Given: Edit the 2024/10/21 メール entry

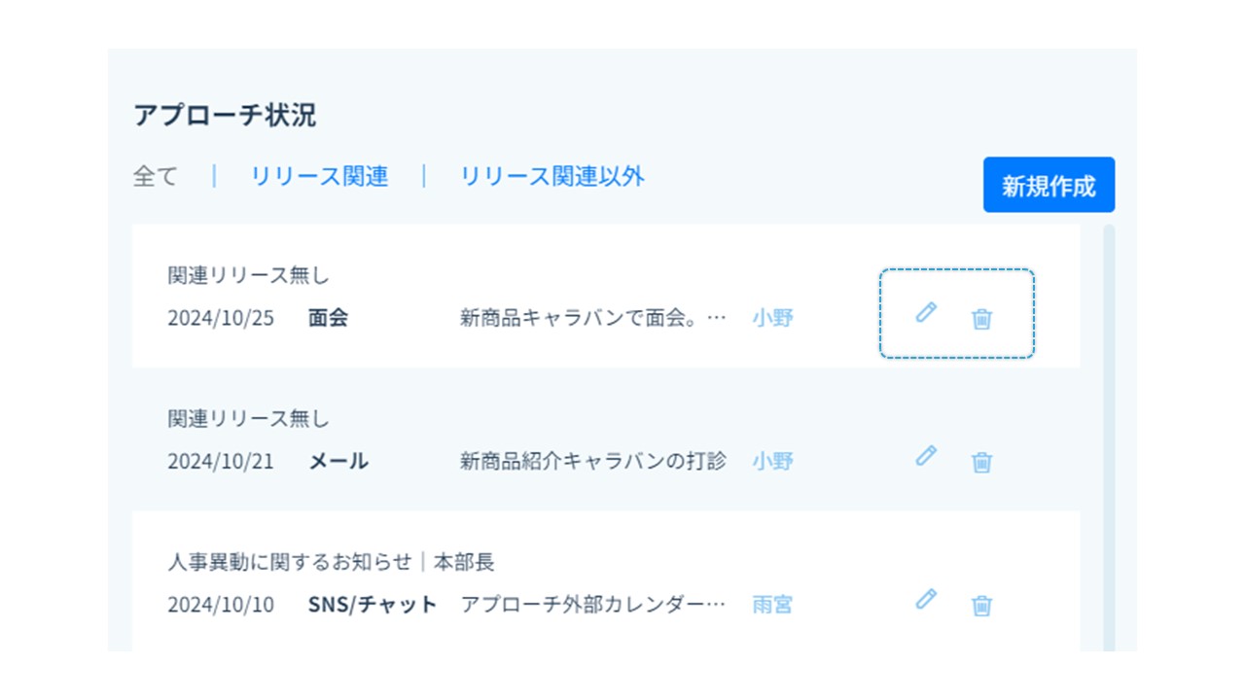Looking at the screenshot, I should (x=926, y=455).
